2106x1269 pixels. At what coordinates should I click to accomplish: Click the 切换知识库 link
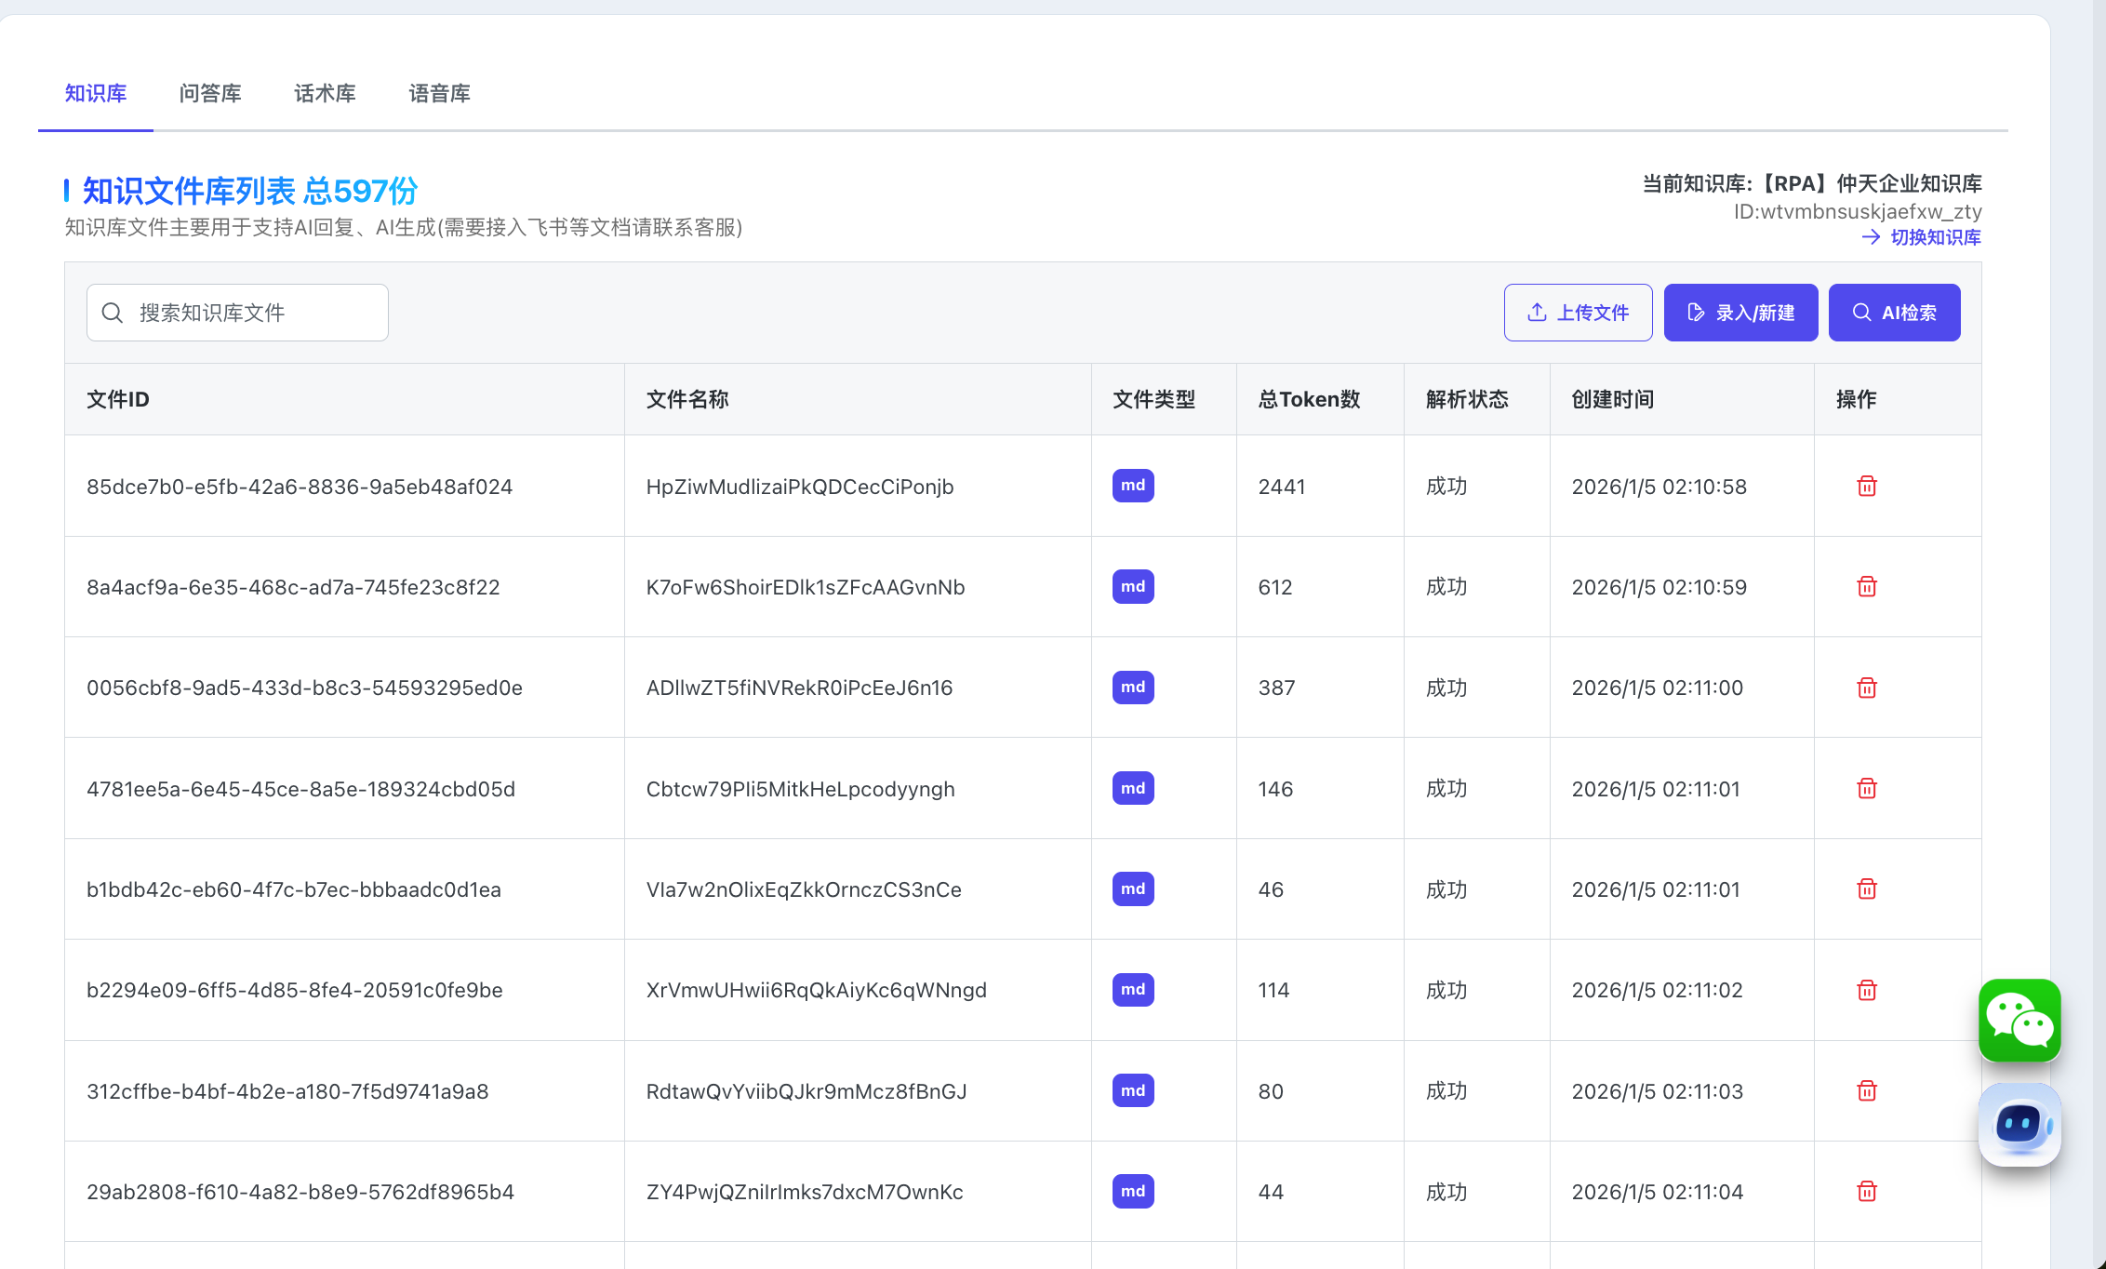1934,237
